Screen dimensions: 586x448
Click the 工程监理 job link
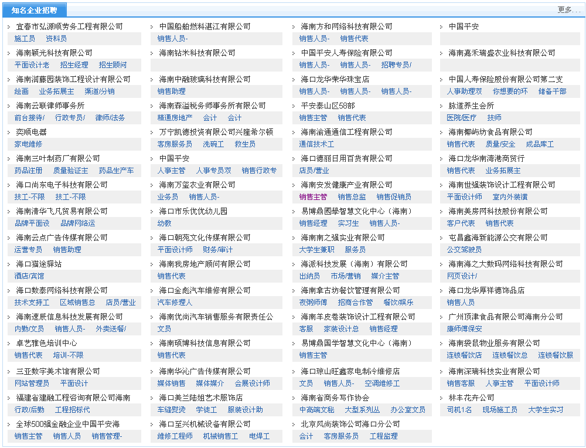coord(384,436)
